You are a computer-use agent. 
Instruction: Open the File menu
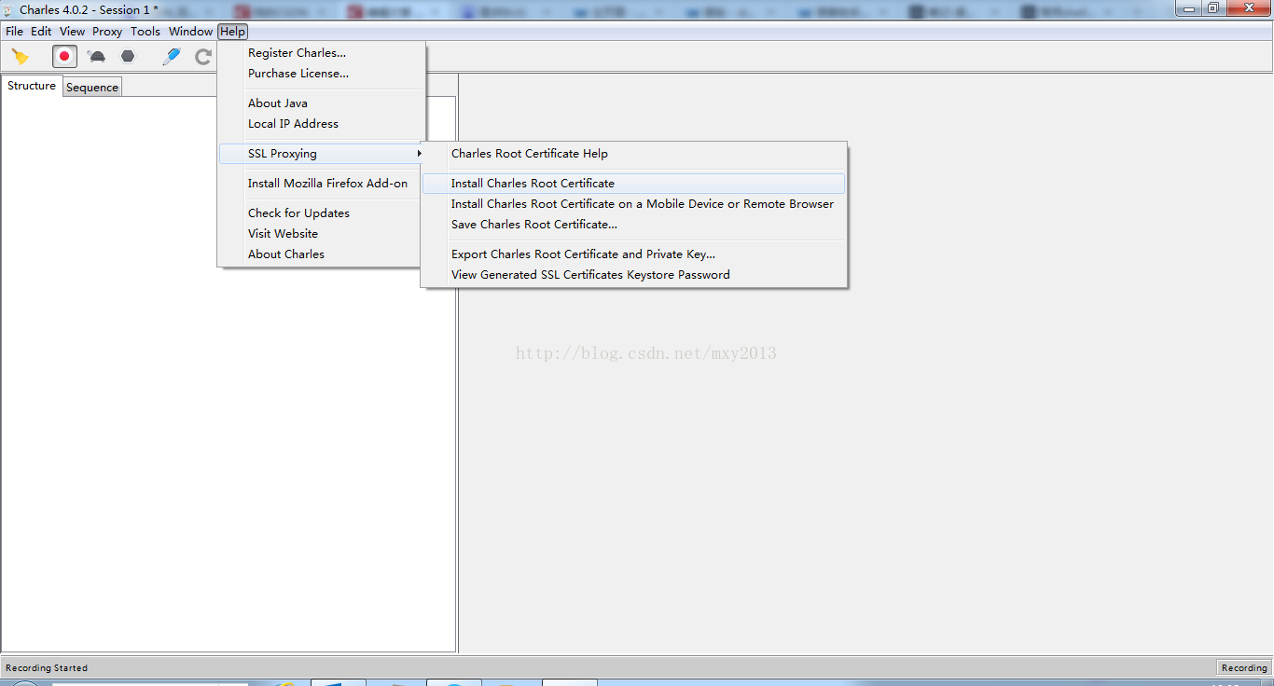14,32
